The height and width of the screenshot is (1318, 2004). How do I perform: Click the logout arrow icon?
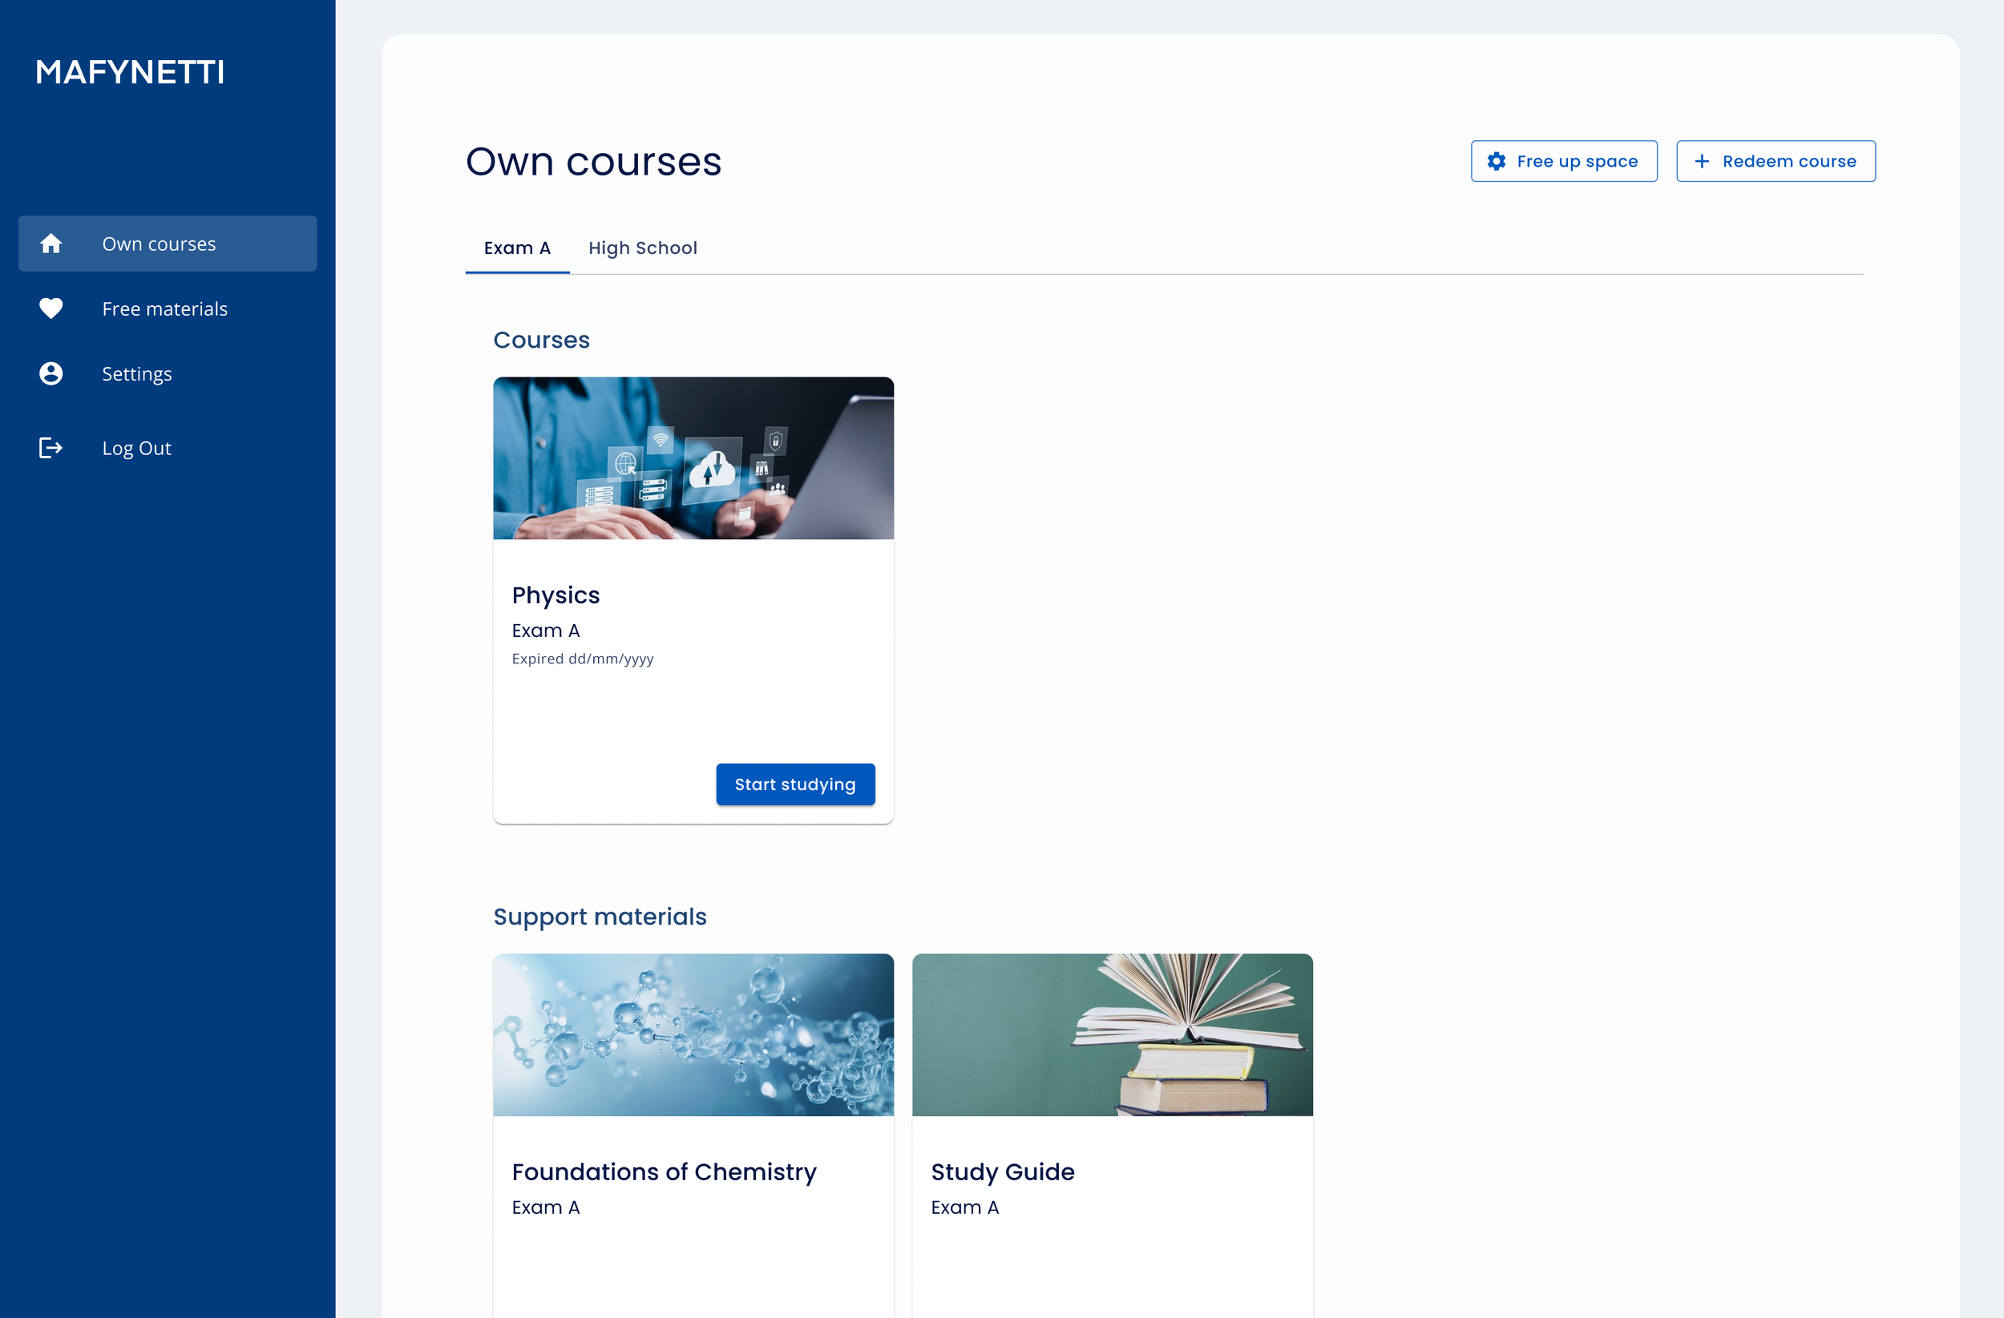(51, 448)
